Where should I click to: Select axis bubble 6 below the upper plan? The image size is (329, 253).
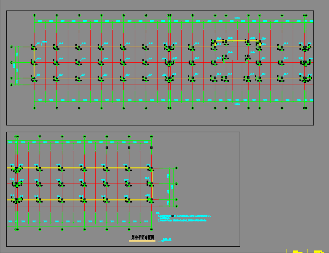click(x=146, y=108)
